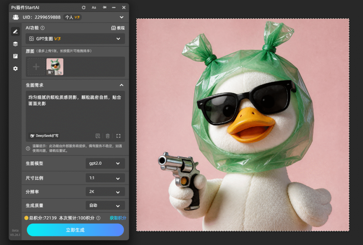Open the settings gear in the sidebar
Viewport: 363px width, 245px height.
(15, 68)
